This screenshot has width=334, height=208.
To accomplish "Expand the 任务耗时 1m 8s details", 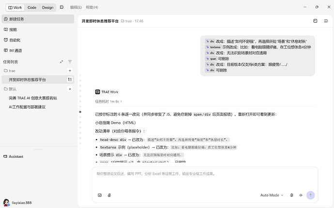I will pos(108,101).
